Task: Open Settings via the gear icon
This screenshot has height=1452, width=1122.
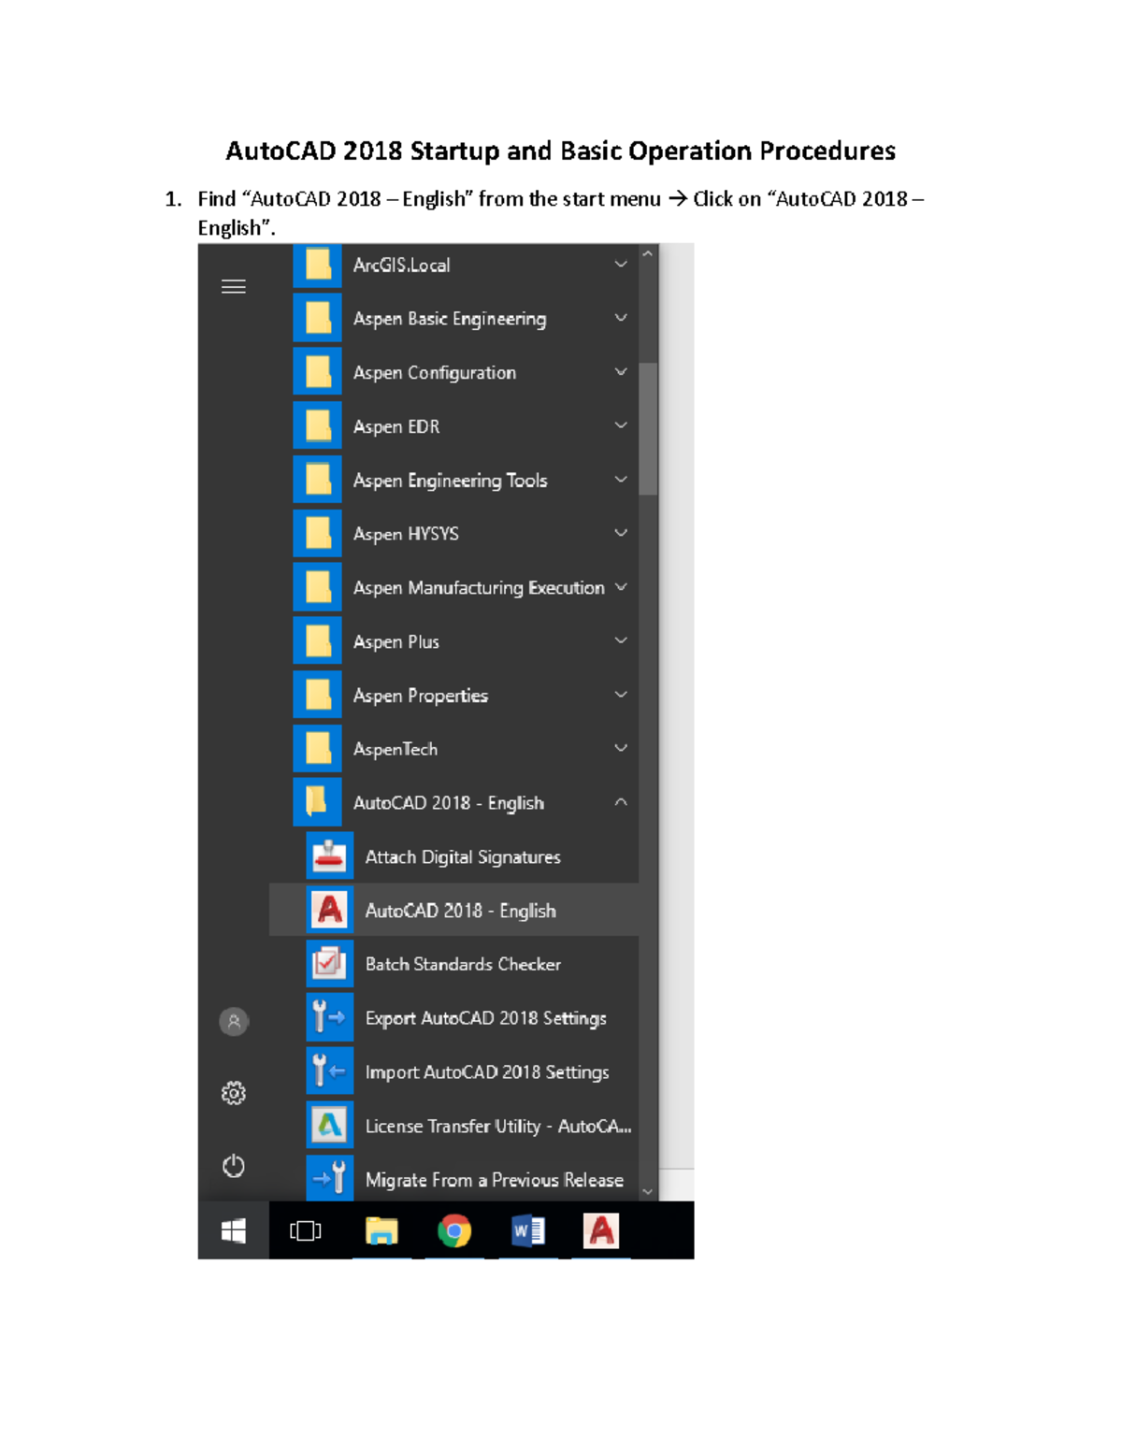Action: click(x=234, y=1093)
